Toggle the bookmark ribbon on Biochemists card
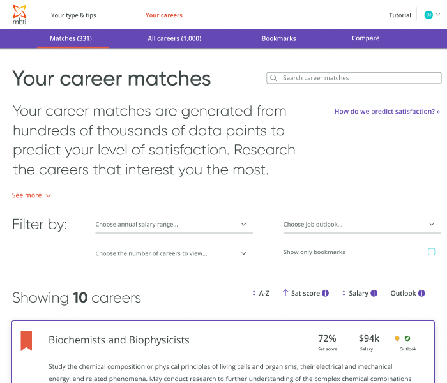This screenshot has height=383, width=447. (26, 340)
